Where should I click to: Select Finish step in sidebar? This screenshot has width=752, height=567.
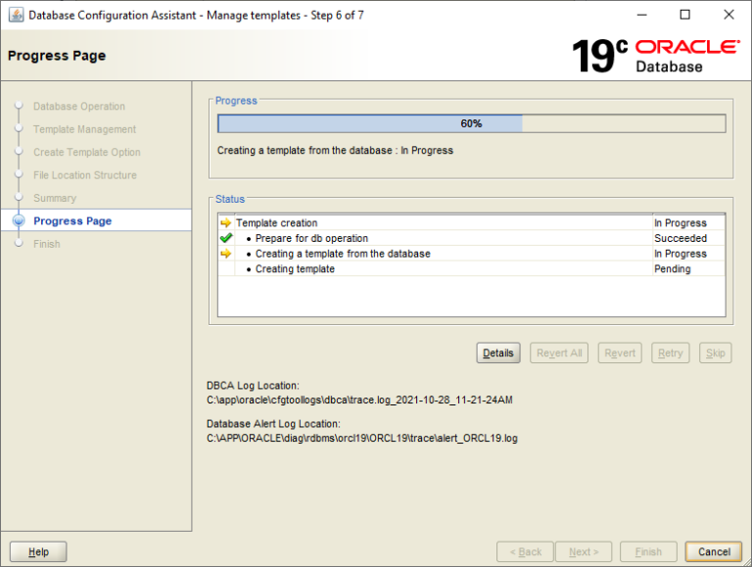pyautogui.click(x=47, y=244)
